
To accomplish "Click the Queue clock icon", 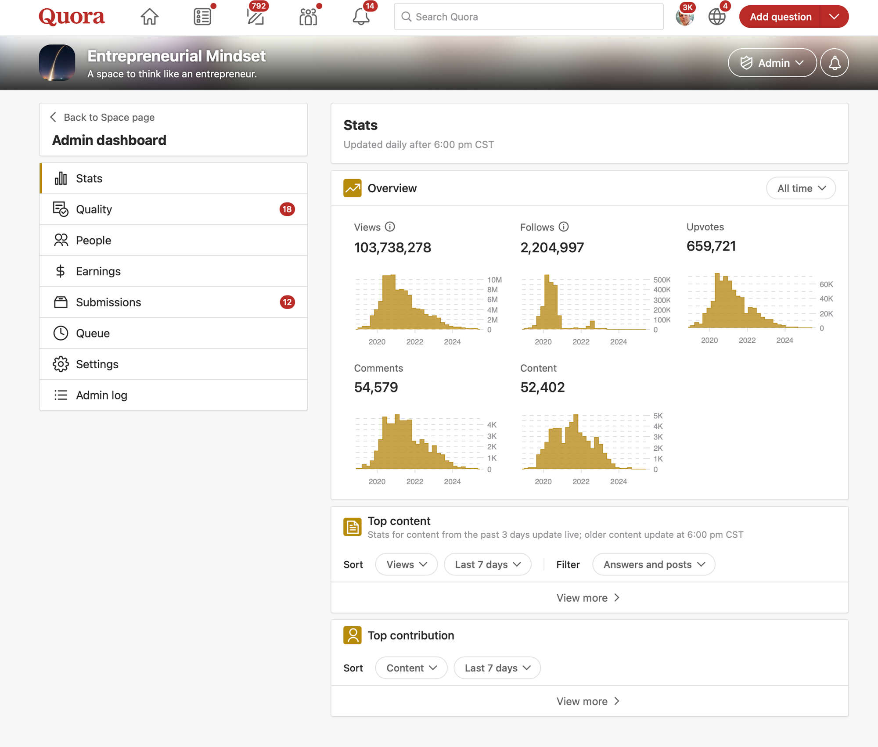I will click(x=61, y=333).
